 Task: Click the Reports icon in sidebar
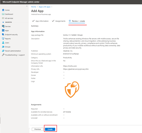point(3,39)
